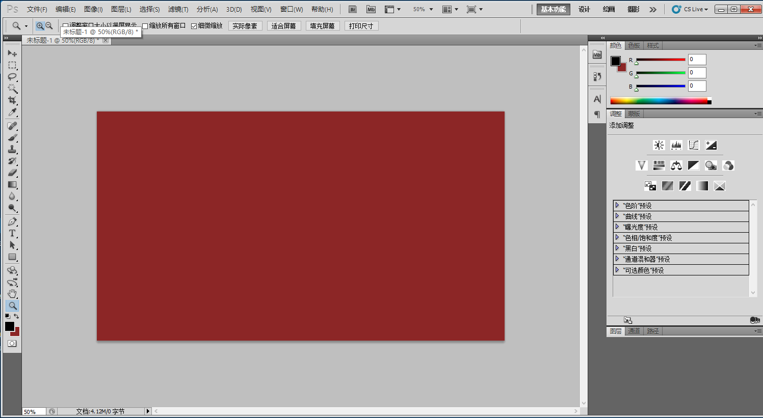763x418 pixels.
Task: Select the Zoom tool in toolbox
Action: (12, 305)
